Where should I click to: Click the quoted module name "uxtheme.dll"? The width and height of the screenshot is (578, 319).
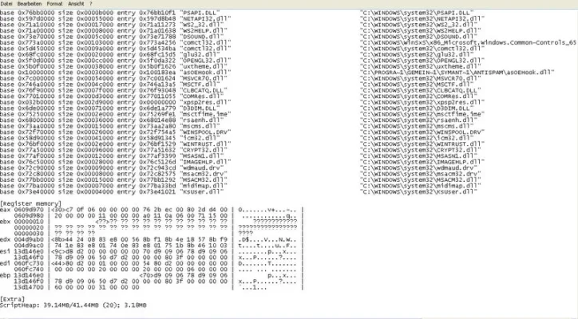[x=204, y=66]
